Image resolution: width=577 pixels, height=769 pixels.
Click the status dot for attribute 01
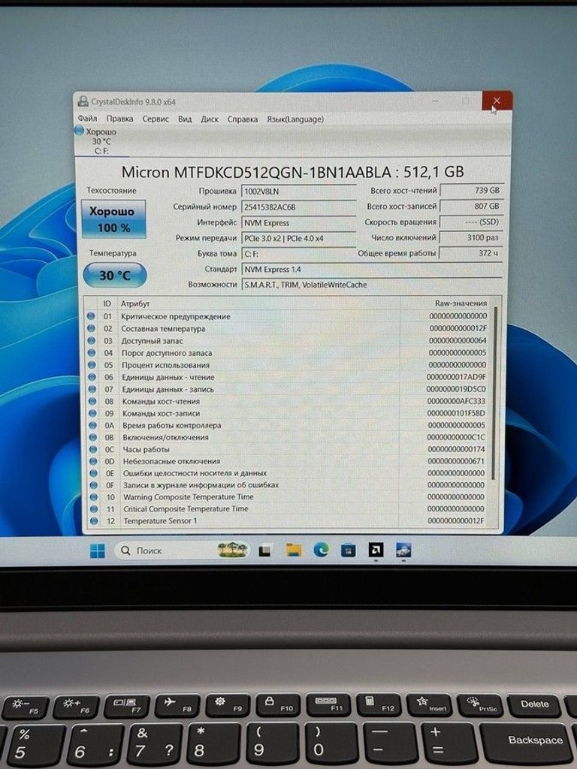pyautogui.click(x=91, y=316)
